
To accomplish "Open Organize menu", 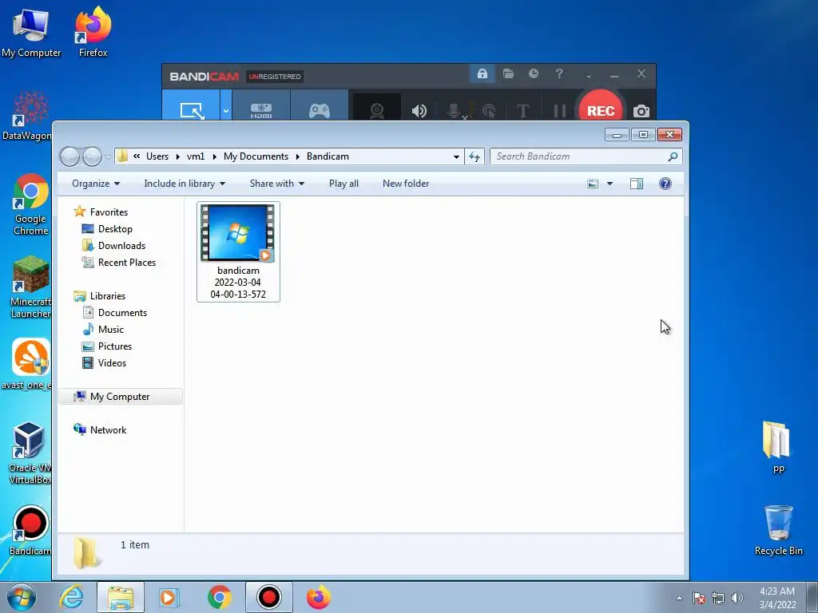I will tap(96, 184).
